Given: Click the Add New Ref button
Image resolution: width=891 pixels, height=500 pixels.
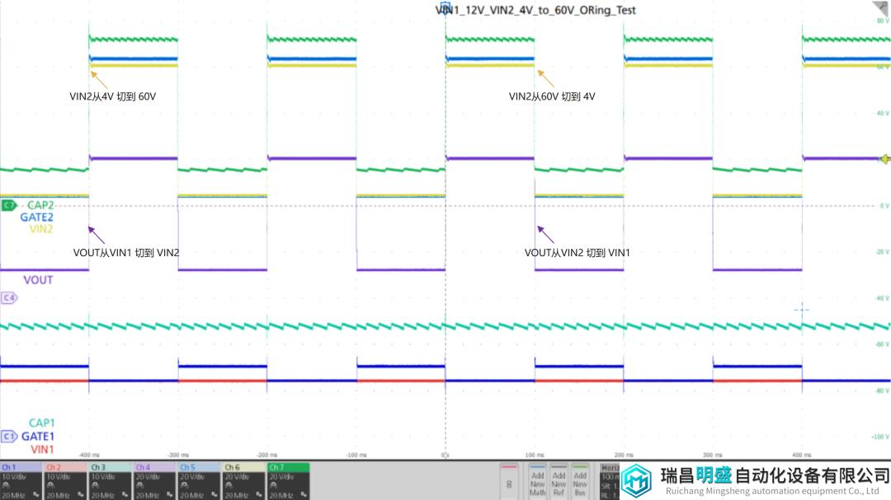Looking at the screenshot, I should pyautogui.click(x=559, y=480).
